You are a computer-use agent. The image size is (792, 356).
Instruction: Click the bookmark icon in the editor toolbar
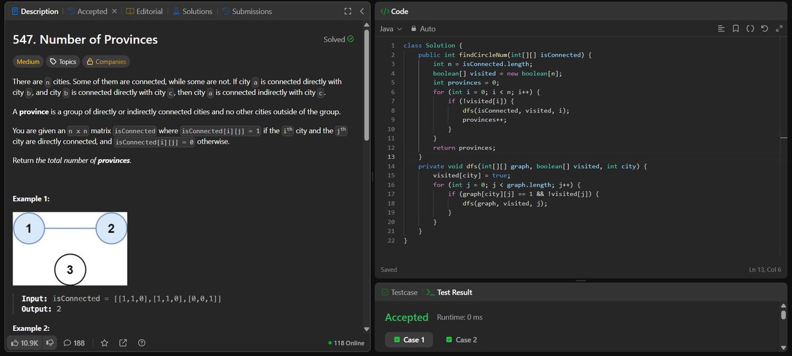[x=735, y=29]
